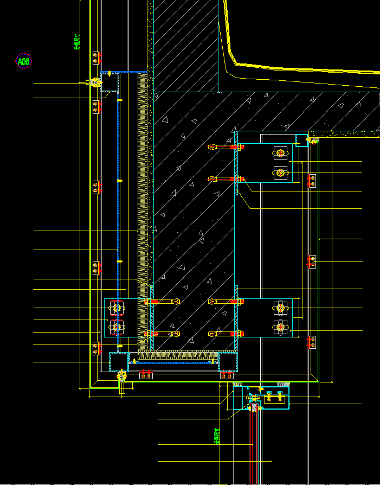Click the upper bolt in lower-right bracket plate
This screenshot has width=380, height=485.
point(280,308)
